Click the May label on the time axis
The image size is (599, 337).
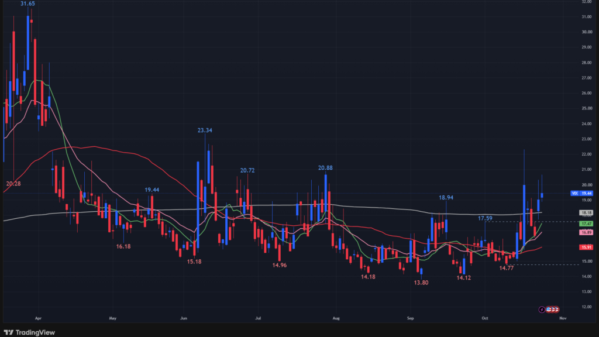pyautogui.click(x=112, y=318)
